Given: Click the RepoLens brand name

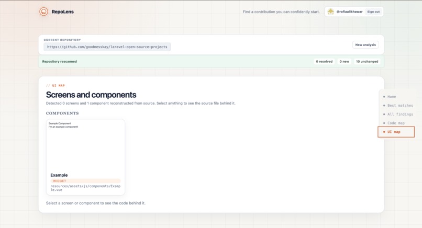Looking at the screenshot, I should (62, 12).
